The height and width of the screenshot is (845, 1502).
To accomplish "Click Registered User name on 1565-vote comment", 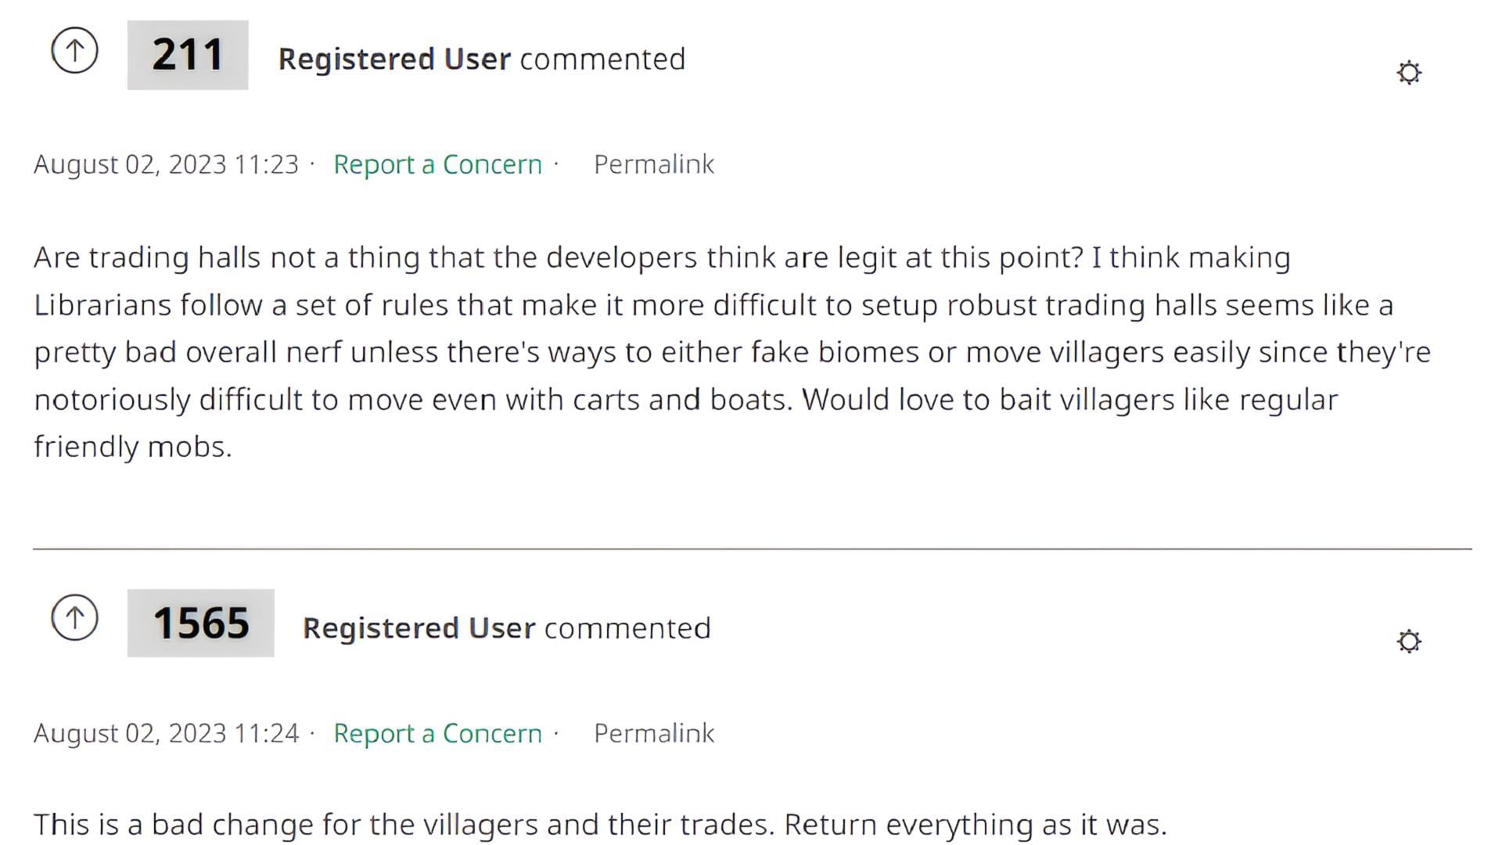I will 419,628.
